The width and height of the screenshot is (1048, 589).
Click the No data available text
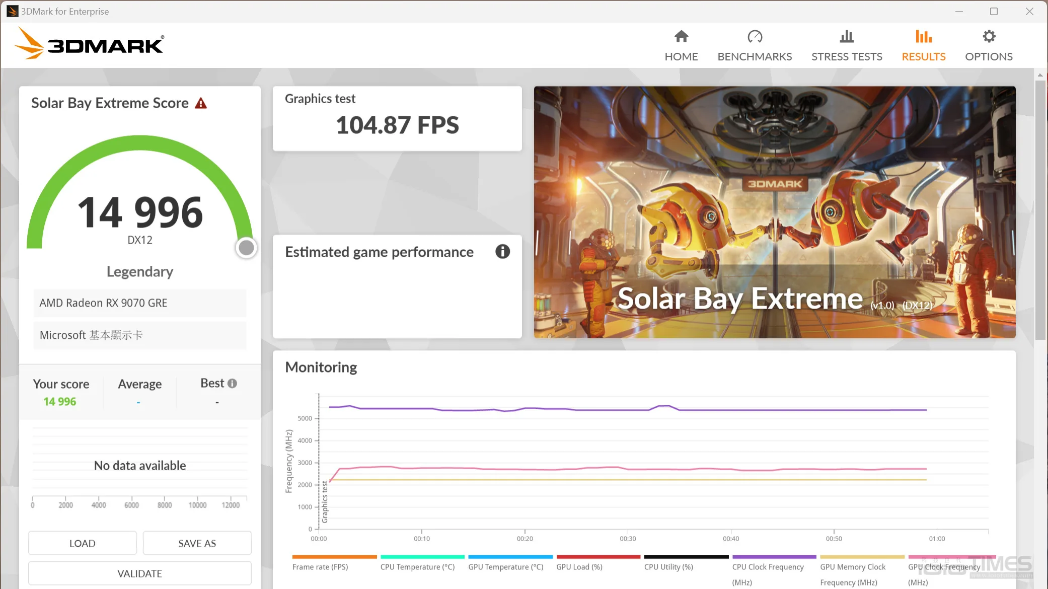[x=140, y=466]
